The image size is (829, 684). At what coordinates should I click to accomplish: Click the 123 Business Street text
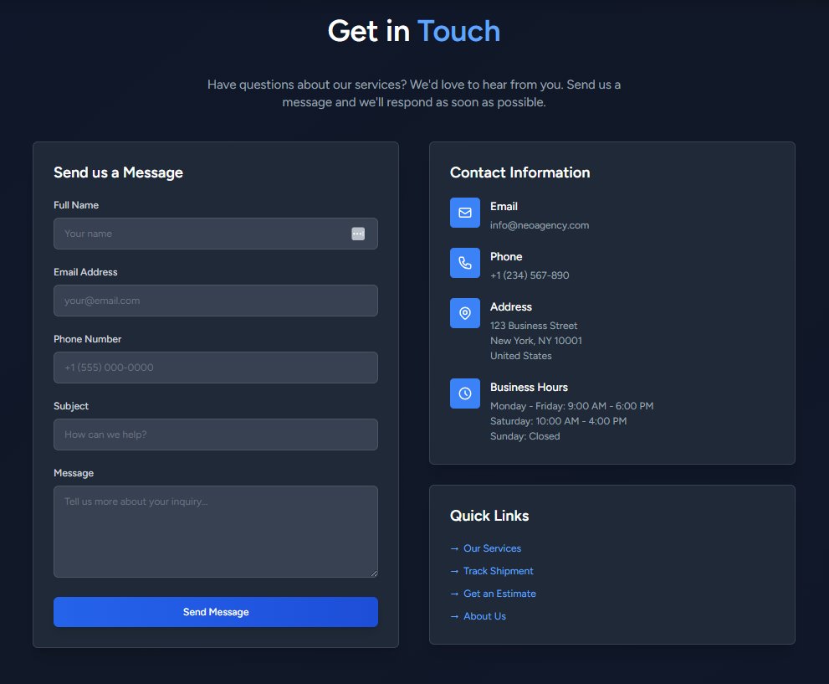click(534, 326)
